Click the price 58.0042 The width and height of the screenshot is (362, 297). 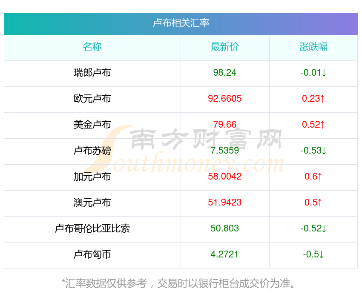coord(224,177)
